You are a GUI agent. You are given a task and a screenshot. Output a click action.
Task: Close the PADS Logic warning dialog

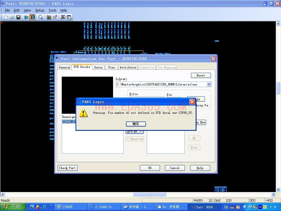click(192, 102)
